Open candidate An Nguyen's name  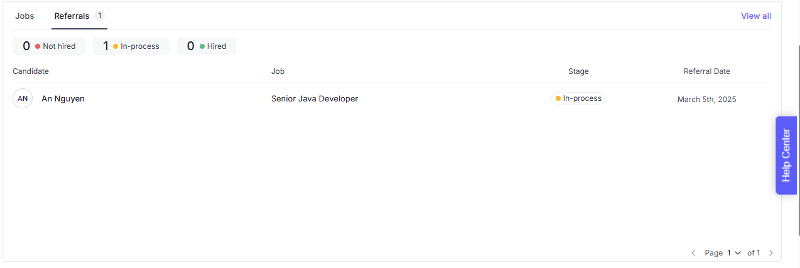63,99
